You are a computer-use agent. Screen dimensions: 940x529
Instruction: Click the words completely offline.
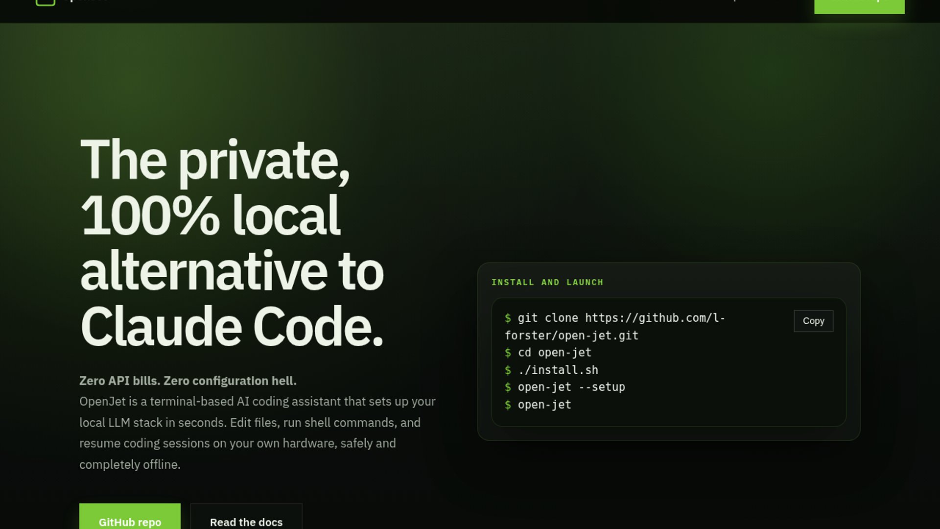pyautogui.click(x=130, y=464)
